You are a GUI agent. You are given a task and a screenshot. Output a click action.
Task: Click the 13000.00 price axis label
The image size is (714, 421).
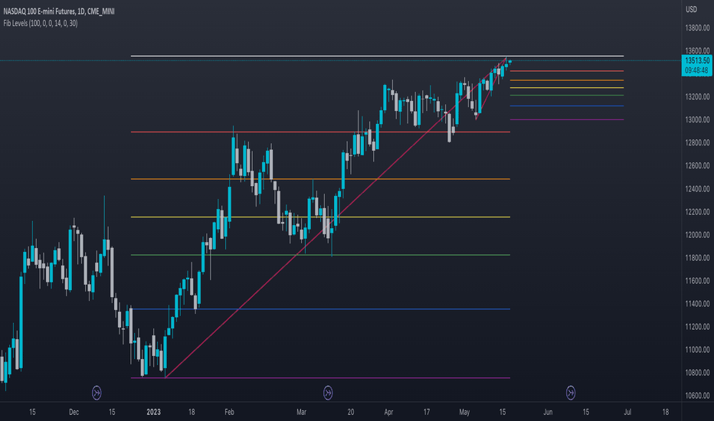(698, 119)
